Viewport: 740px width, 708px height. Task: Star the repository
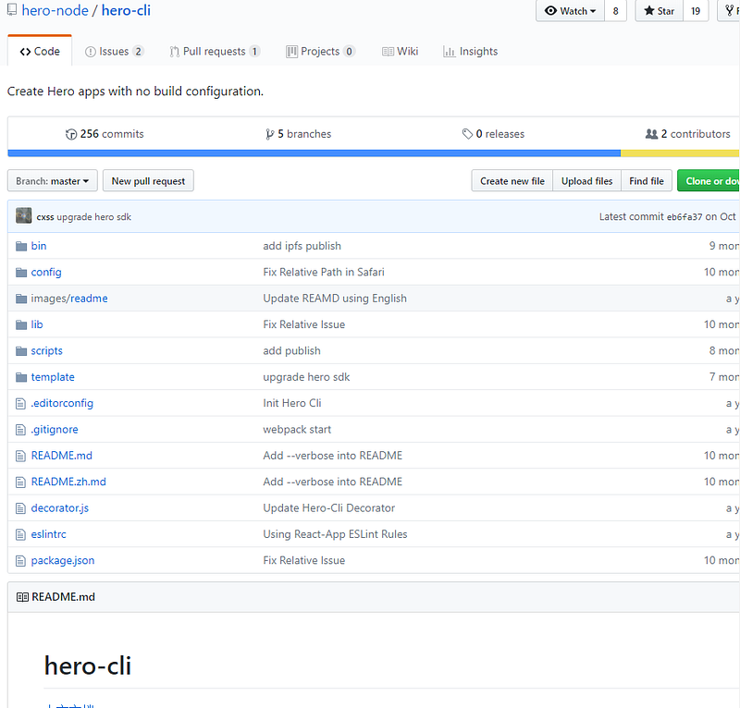660,11
